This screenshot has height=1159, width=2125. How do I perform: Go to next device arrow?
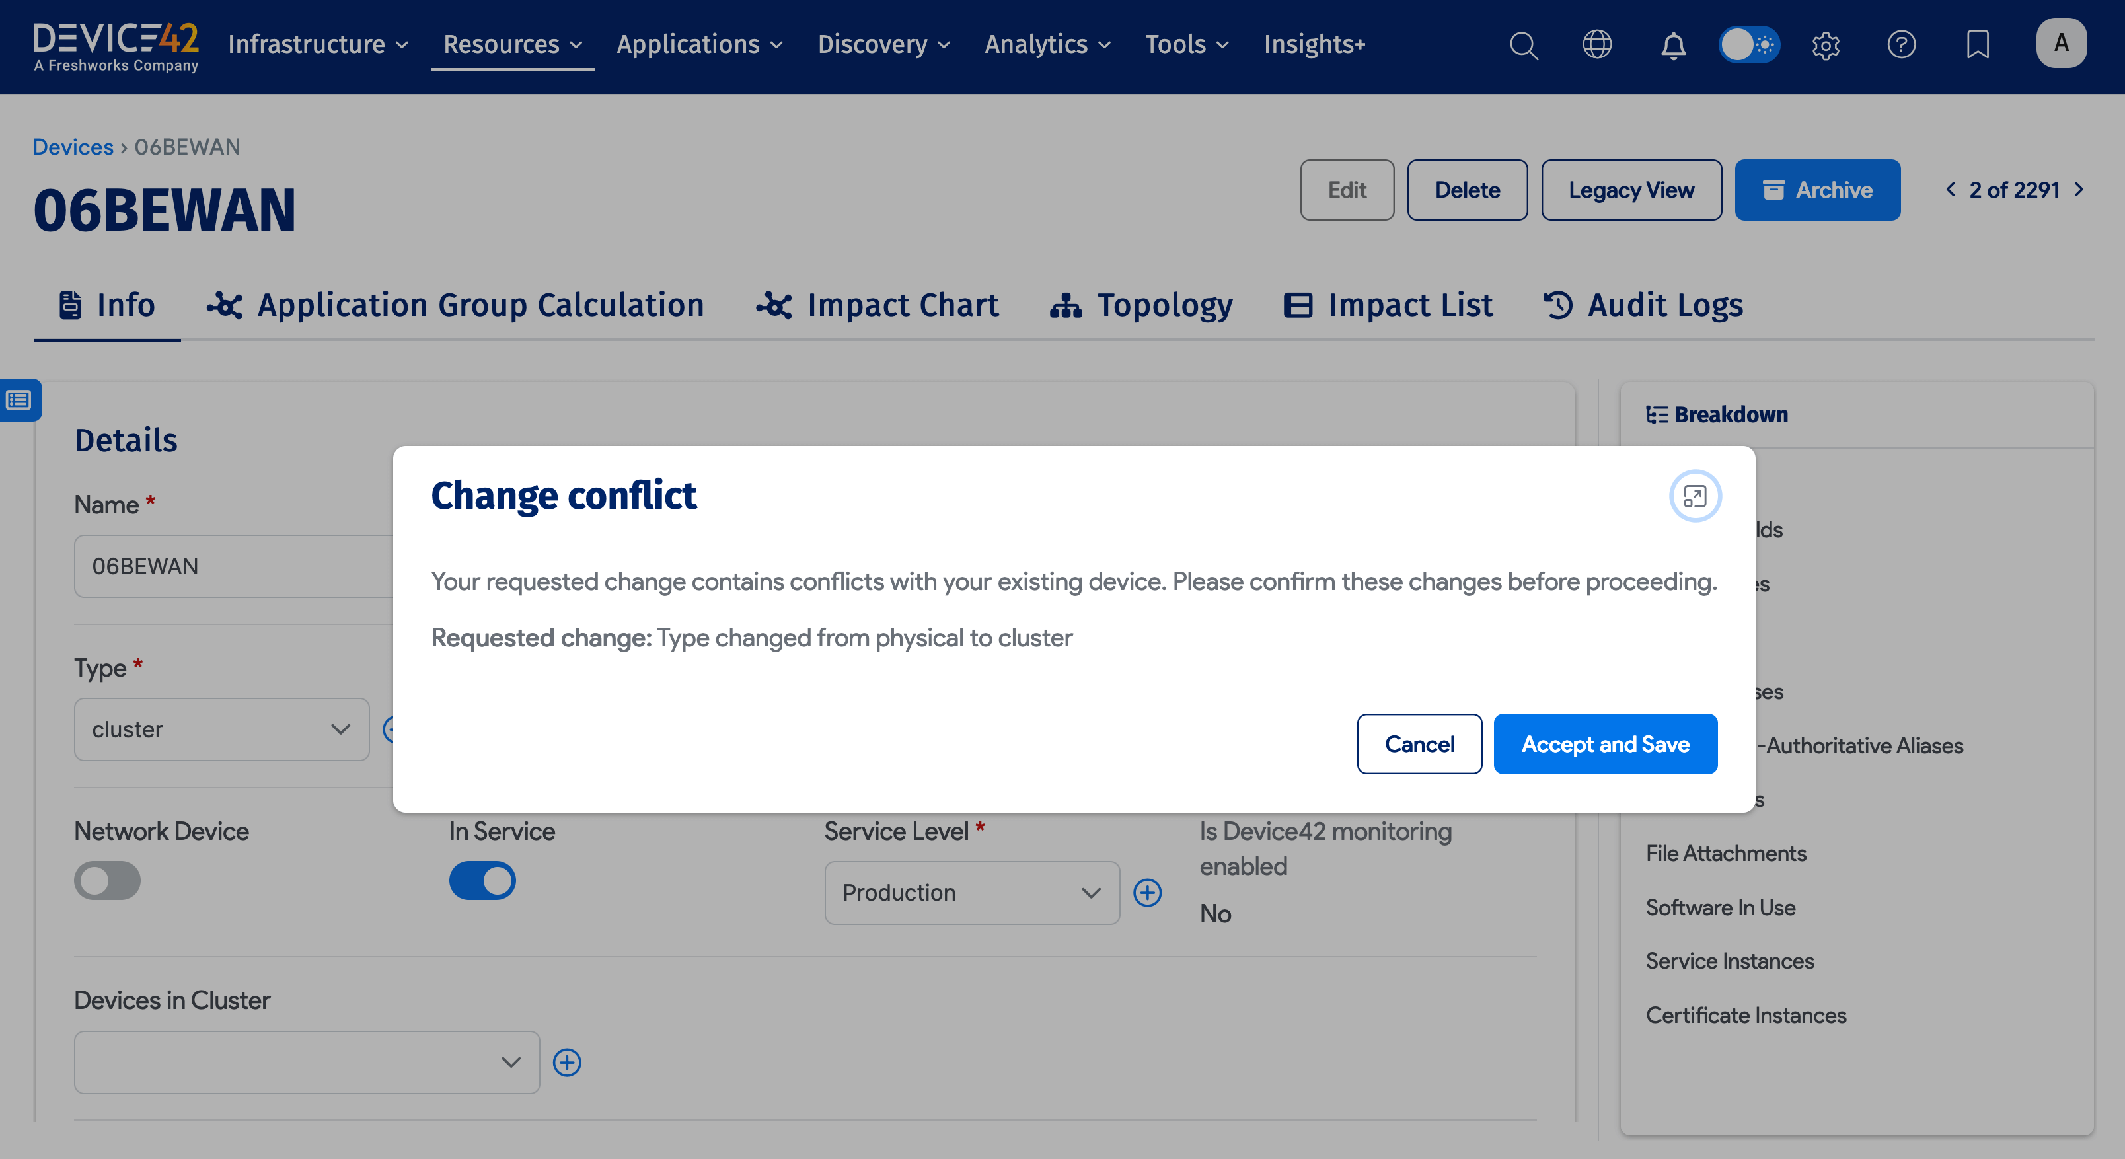(2079, 190)
